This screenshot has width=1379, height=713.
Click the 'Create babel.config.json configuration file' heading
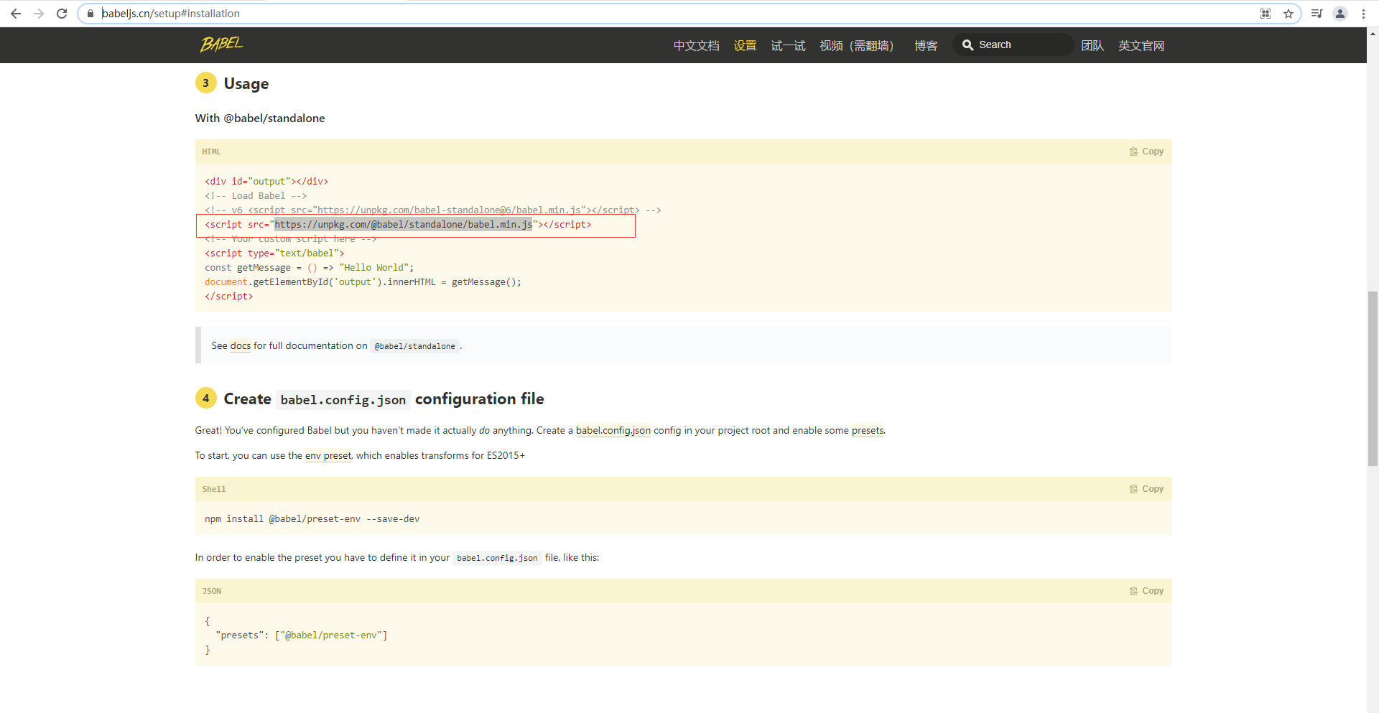(x=384, y=399)
